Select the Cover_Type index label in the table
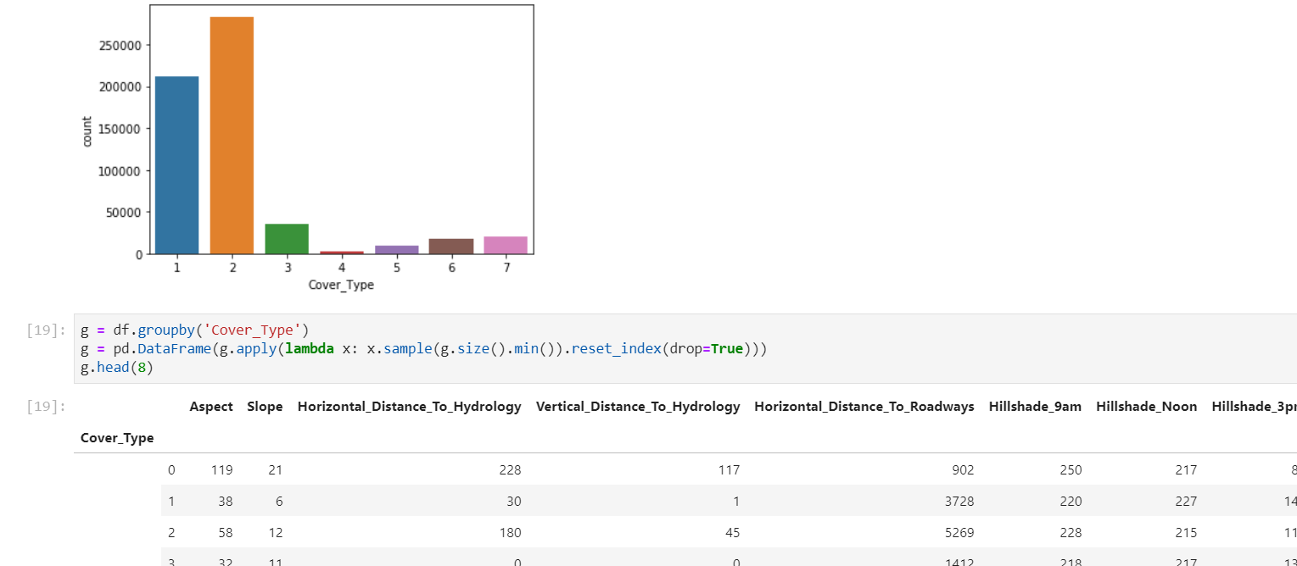 point(117,437)
